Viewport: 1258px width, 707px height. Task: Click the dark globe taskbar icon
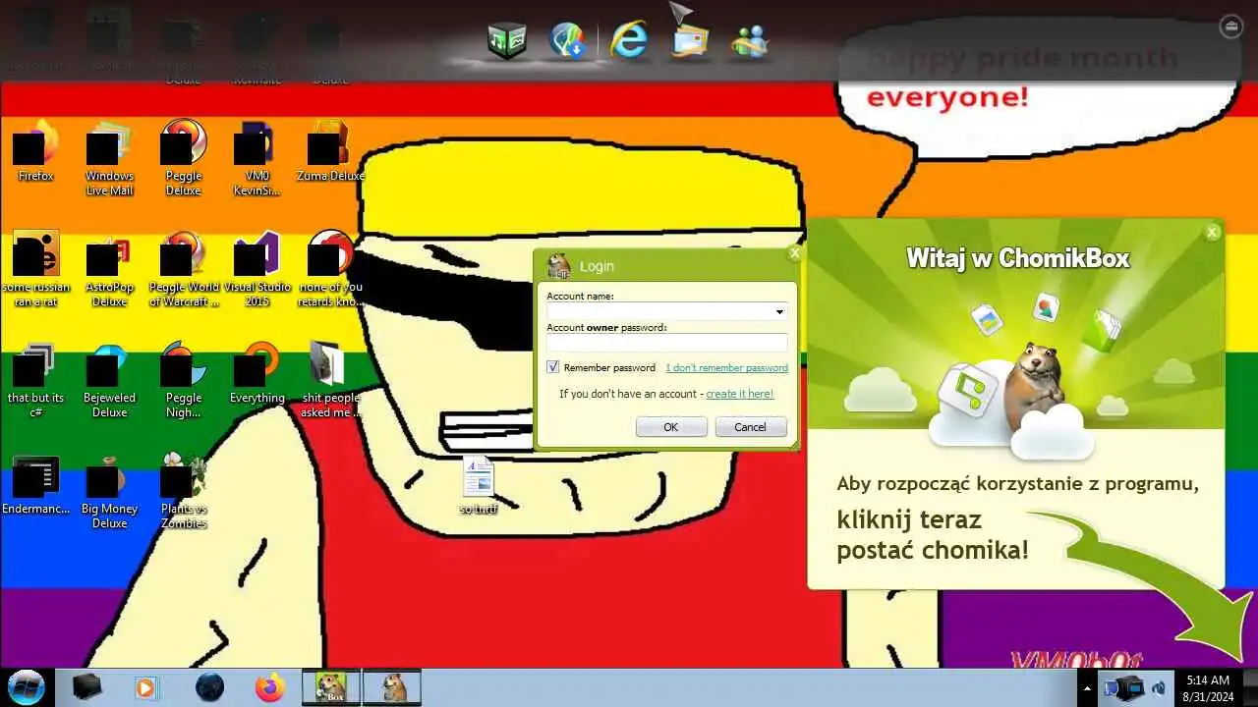click(x=209, y=687)
